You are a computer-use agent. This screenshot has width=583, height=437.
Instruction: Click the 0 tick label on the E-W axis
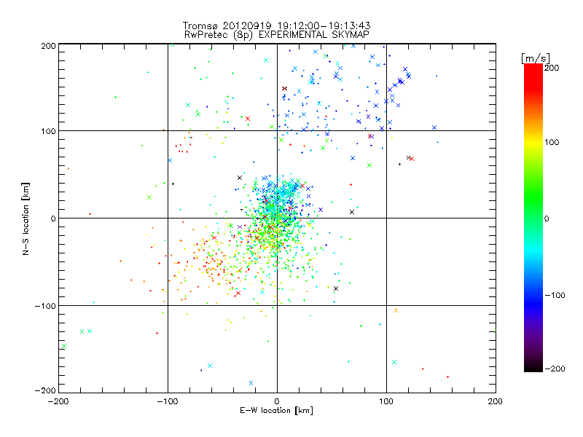277,401
